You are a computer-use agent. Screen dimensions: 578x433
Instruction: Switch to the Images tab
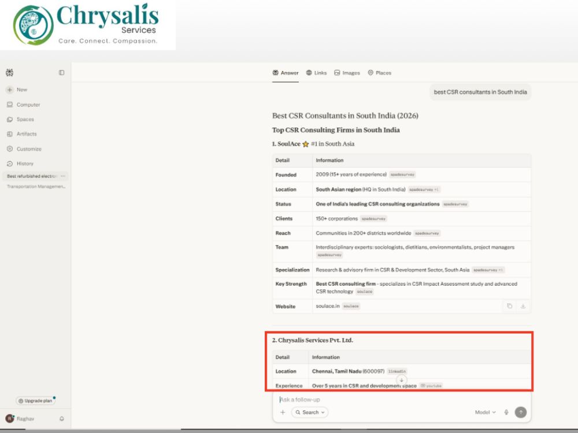[347, 73]
